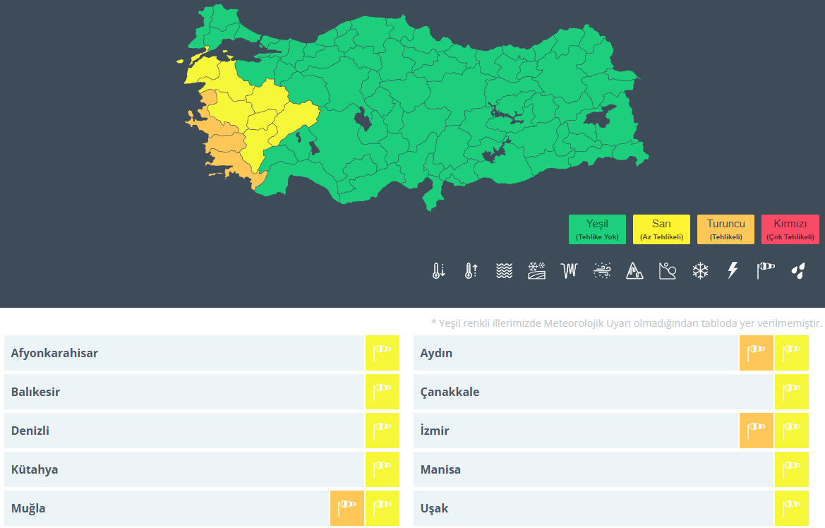Open yellow wind warning for Kütahya
The image size is (825, 528).
(383, 469)
